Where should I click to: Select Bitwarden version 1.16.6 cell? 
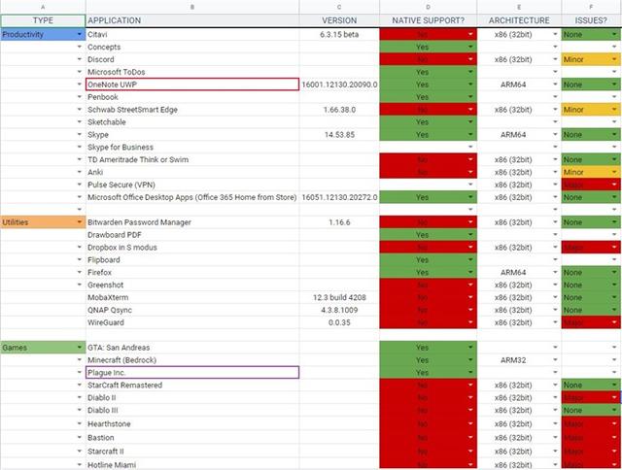[339, 222]
